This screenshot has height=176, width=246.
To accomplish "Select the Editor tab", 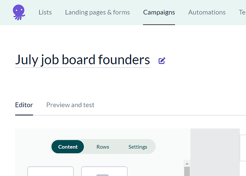I will [x=24, y=105].
